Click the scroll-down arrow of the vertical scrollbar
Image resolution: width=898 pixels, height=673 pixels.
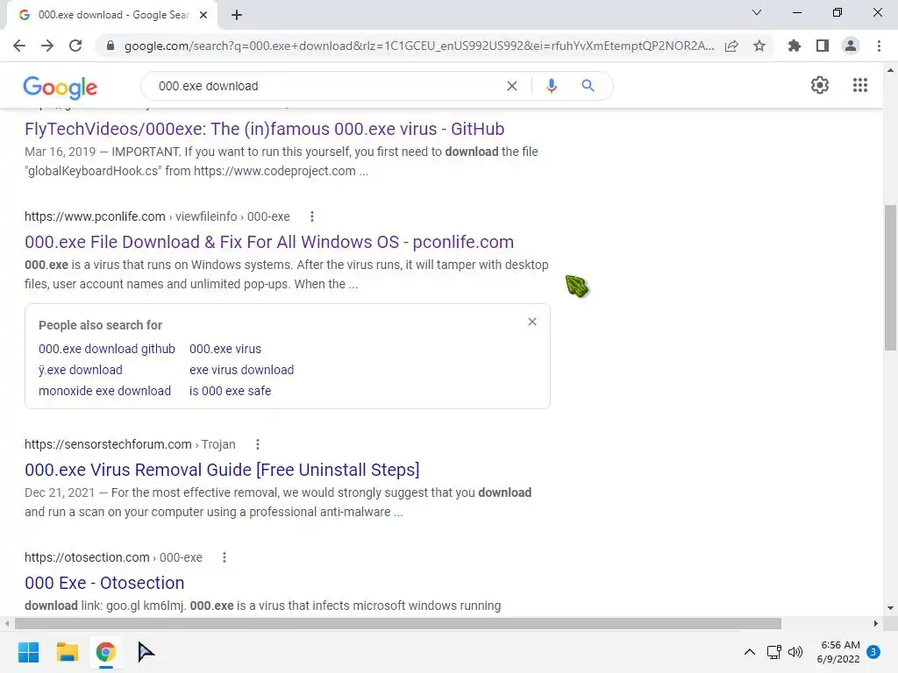890,608
